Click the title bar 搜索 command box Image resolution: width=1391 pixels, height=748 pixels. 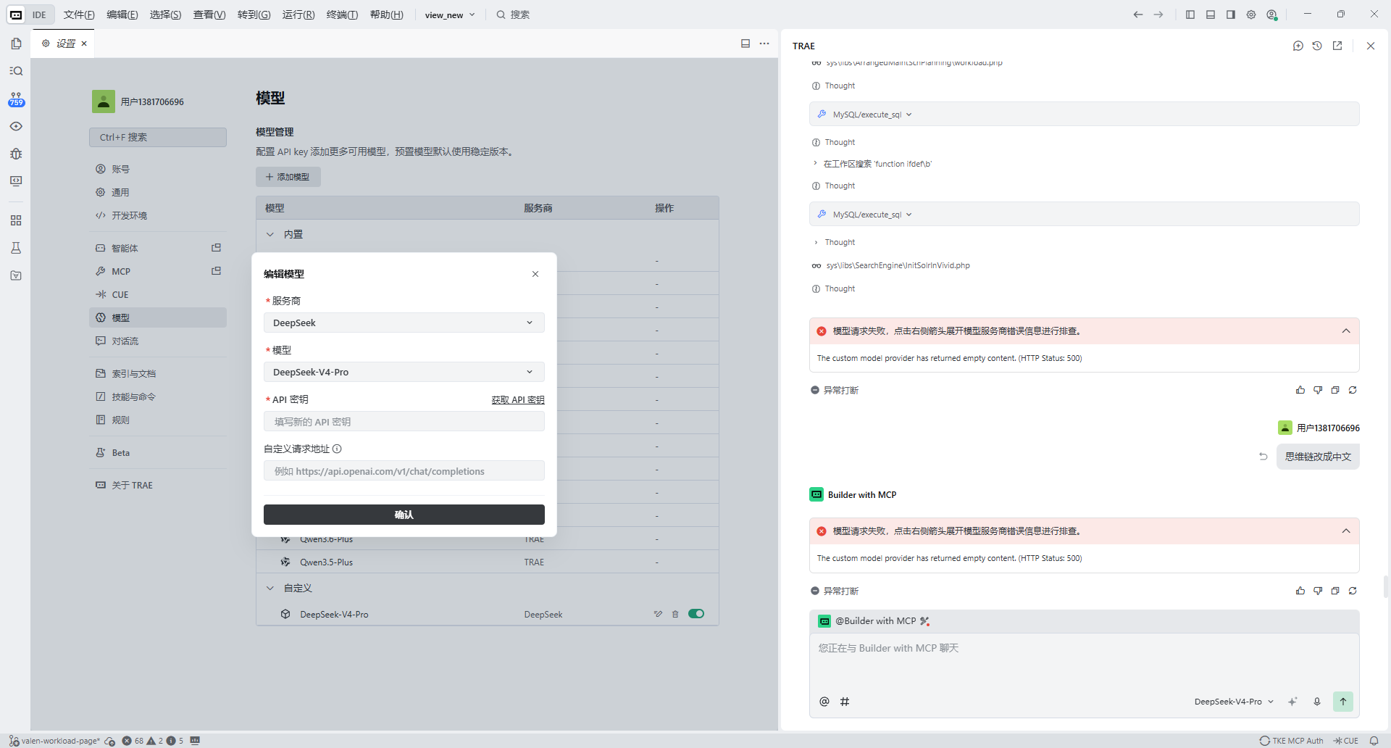(513, 14)
